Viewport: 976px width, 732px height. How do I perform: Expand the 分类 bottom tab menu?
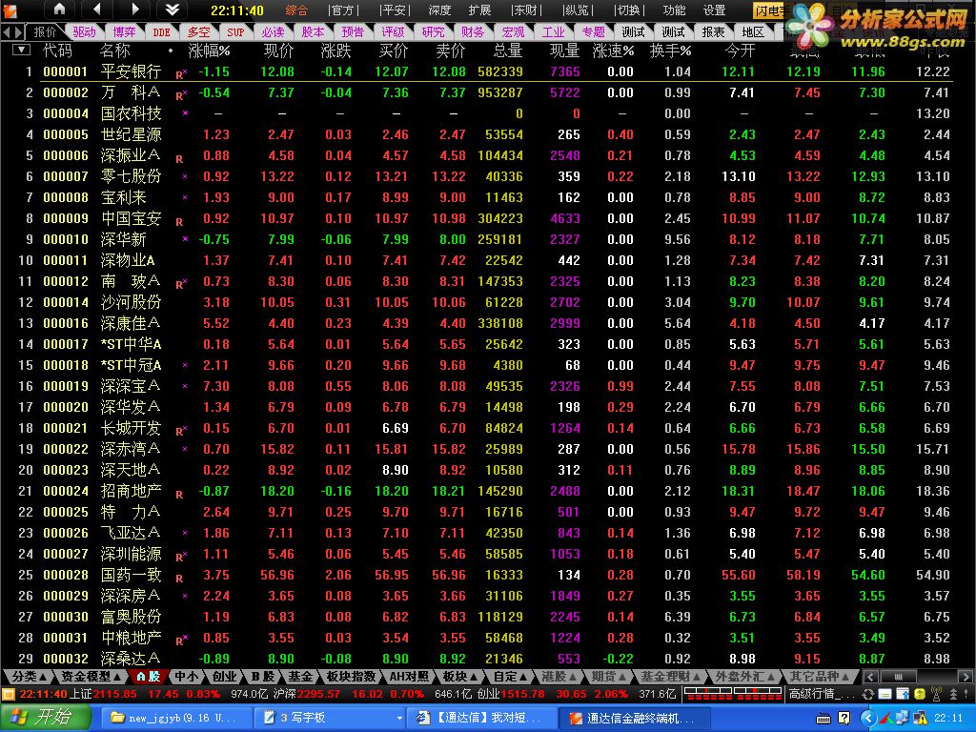coord(30,676)
